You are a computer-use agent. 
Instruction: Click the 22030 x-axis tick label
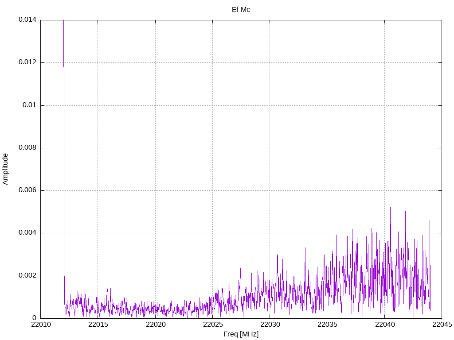(x=270, y=325)
